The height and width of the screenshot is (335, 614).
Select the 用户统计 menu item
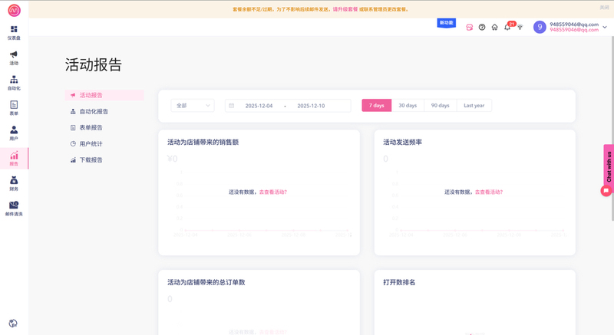pyautogui.click(x=104, y=144)
